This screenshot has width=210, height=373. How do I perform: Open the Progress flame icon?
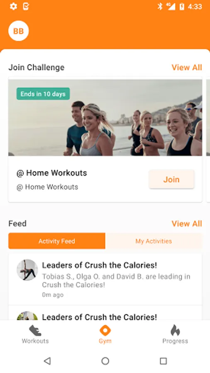point(175,330)
